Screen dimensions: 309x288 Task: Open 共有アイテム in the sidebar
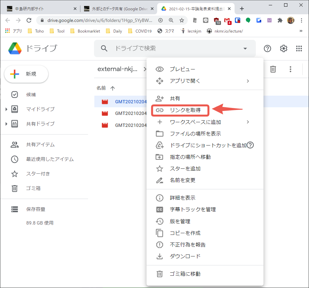pos(40,144)
